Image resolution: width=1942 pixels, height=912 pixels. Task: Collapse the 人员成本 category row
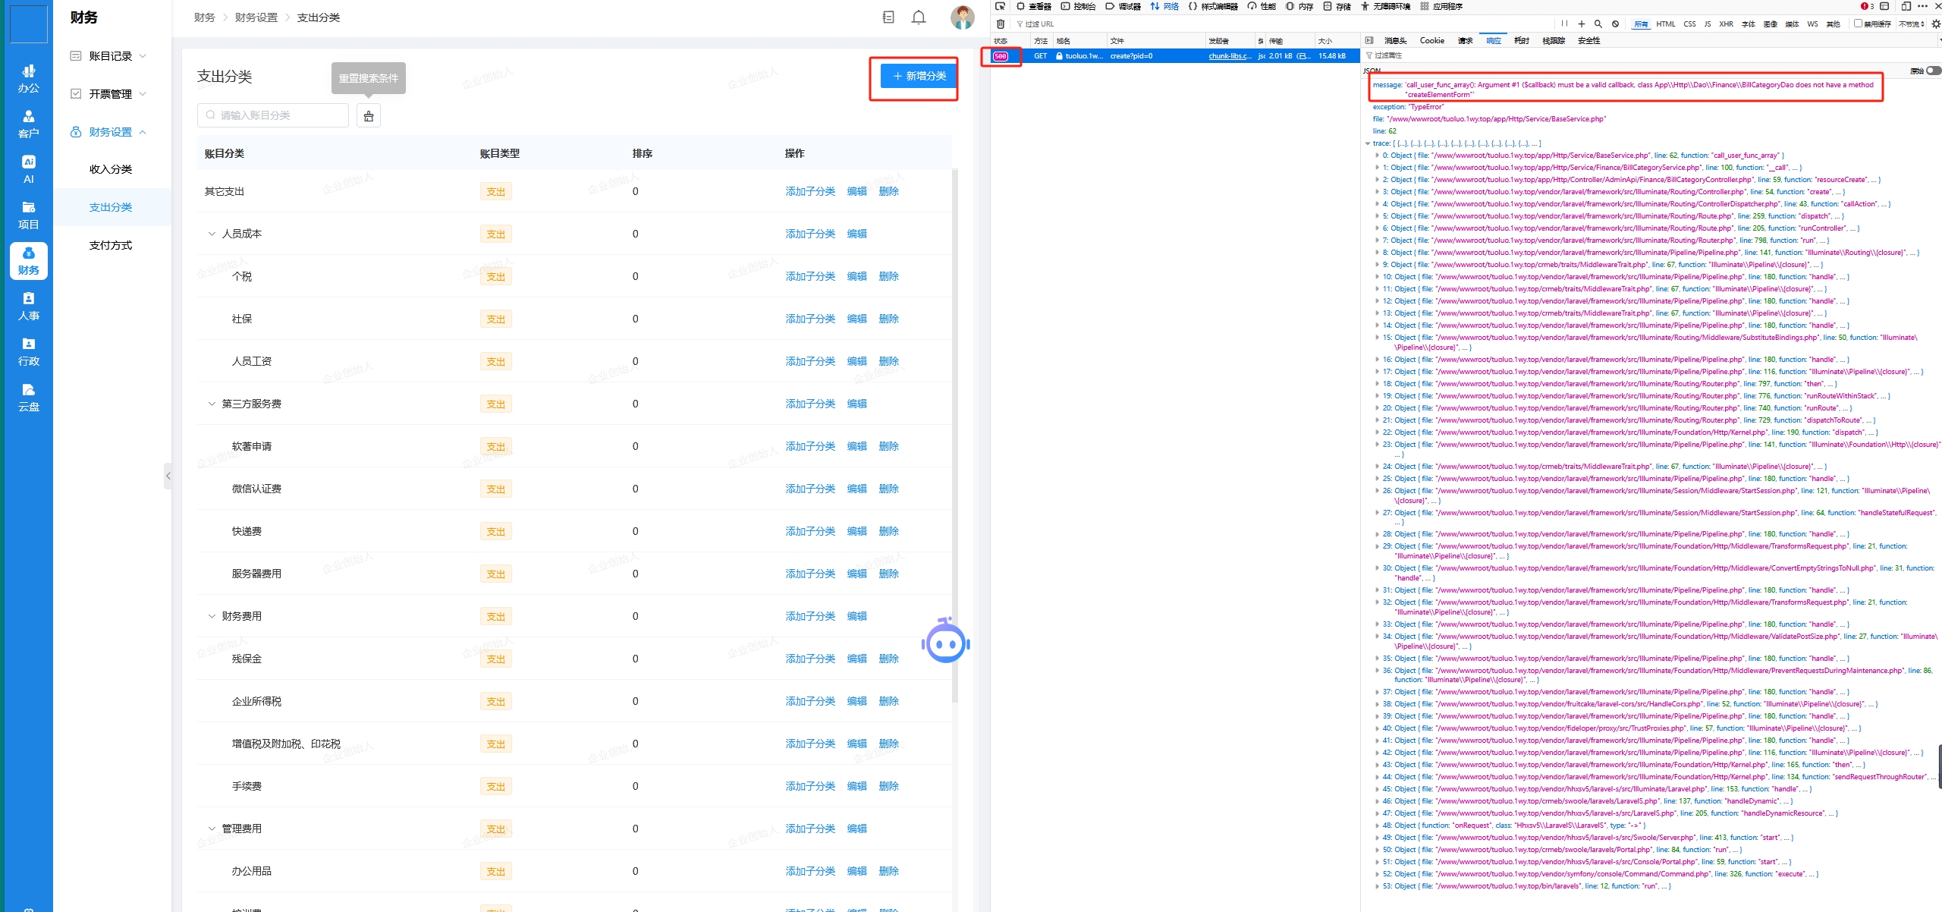click(212, 234)
